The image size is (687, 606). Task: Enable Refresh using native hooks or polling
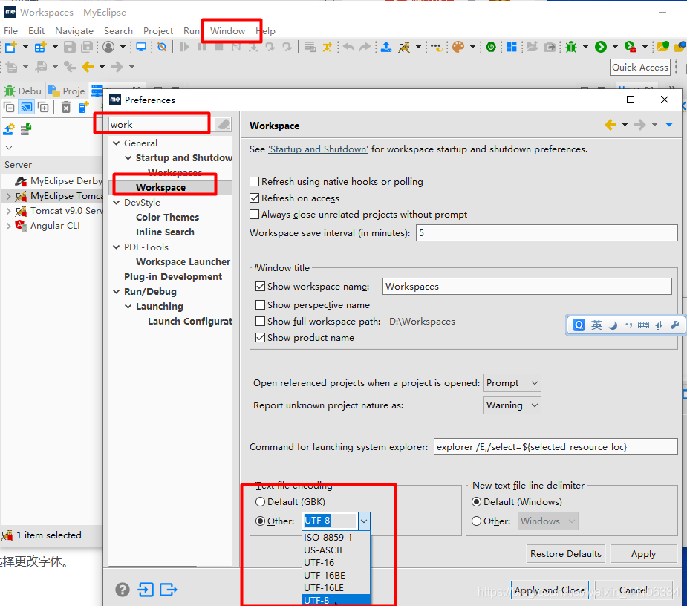pyautogui.click(x=254, y=181)
